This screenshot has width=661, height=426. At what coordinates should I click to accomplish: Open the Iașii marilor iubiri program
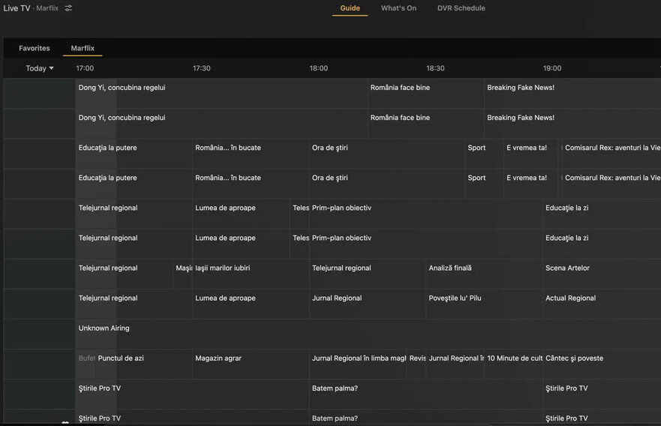pos(251,274)
